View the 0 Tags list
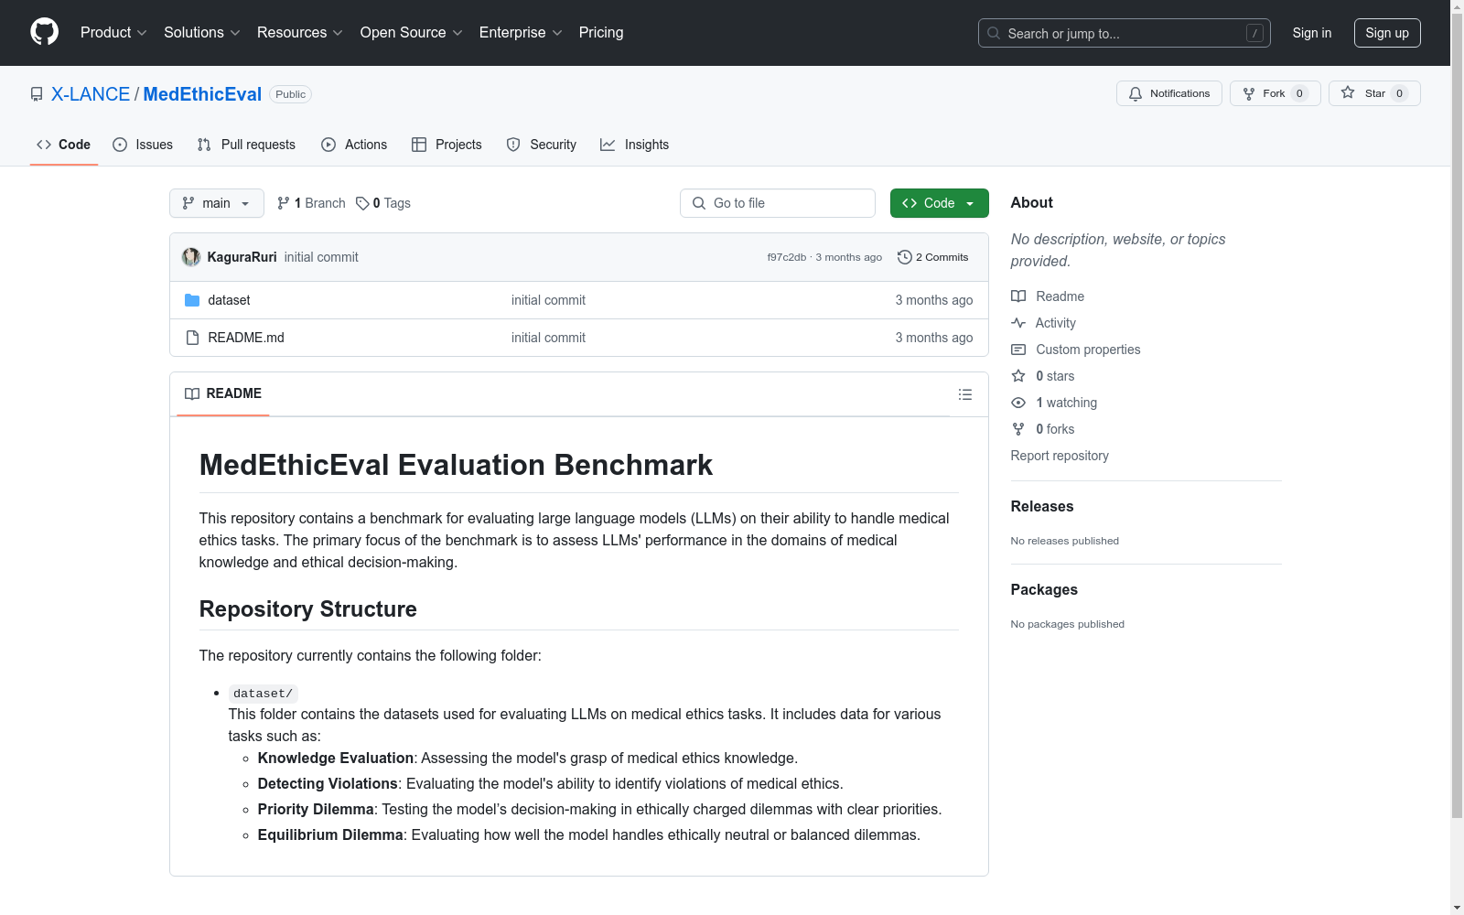The height and width of the screenshot is (915, 1464). point(383,203)
